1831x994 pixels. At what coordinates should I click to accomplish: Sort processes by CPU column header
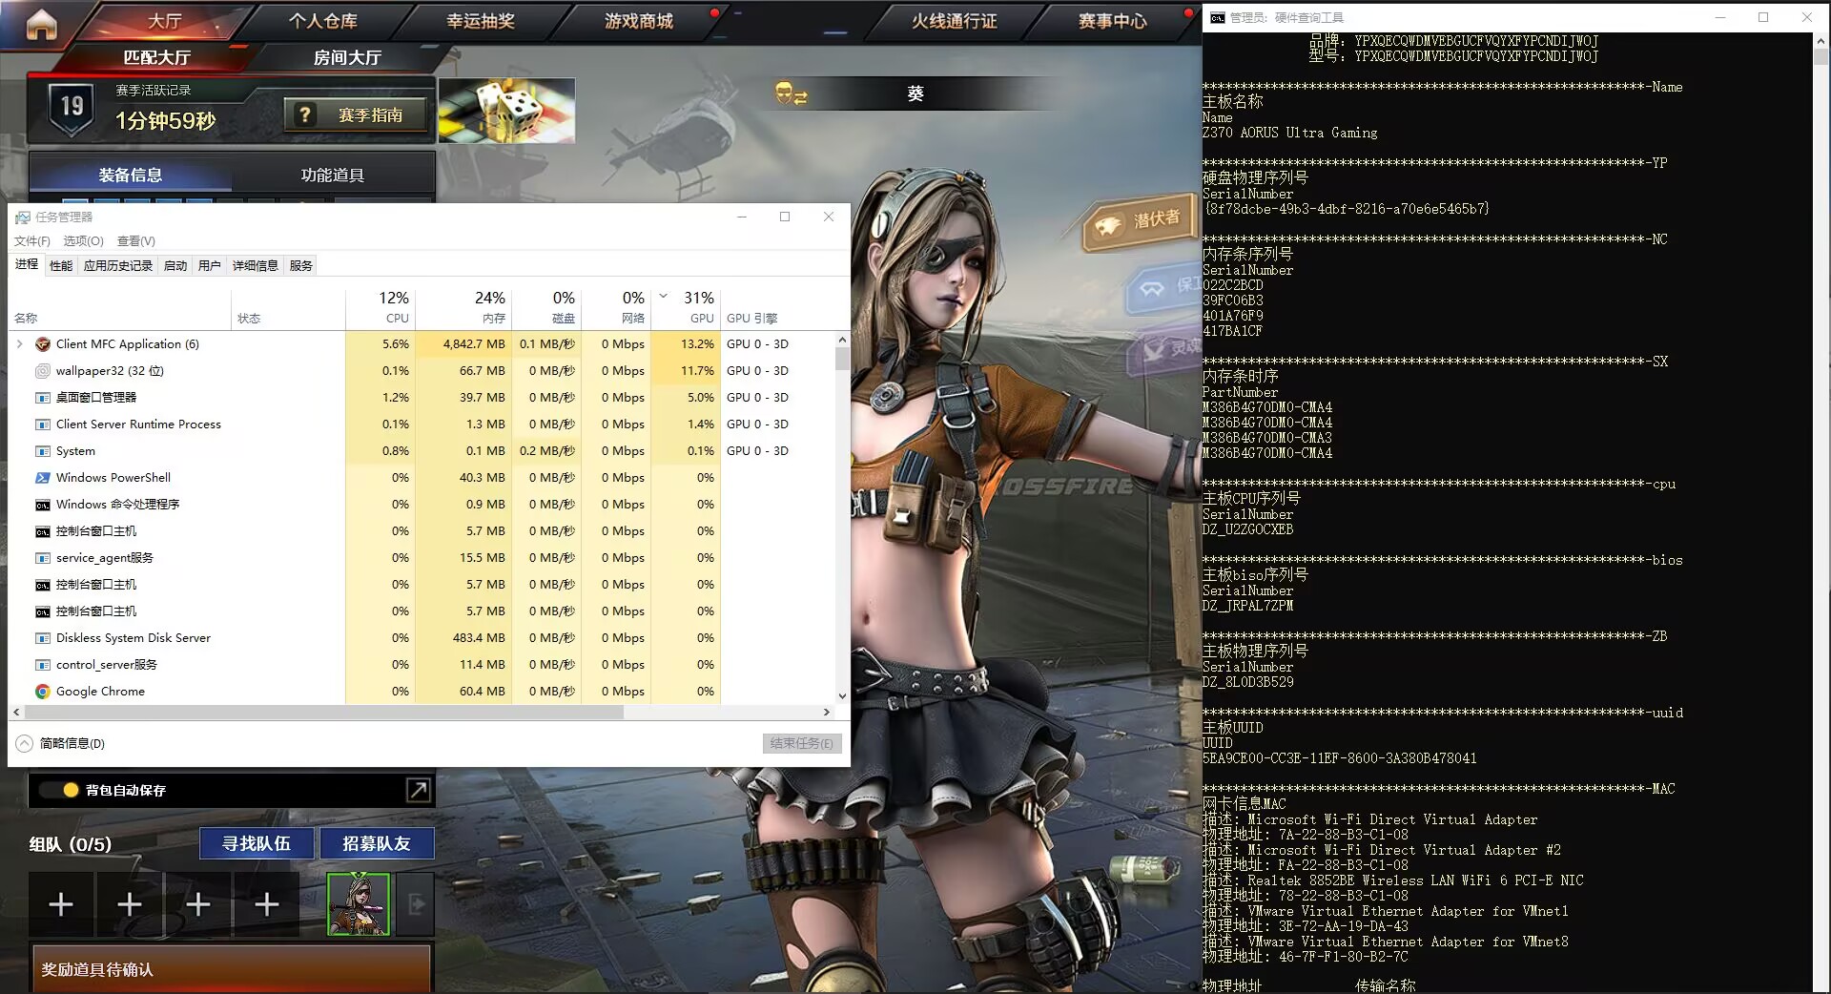point(381,307)
